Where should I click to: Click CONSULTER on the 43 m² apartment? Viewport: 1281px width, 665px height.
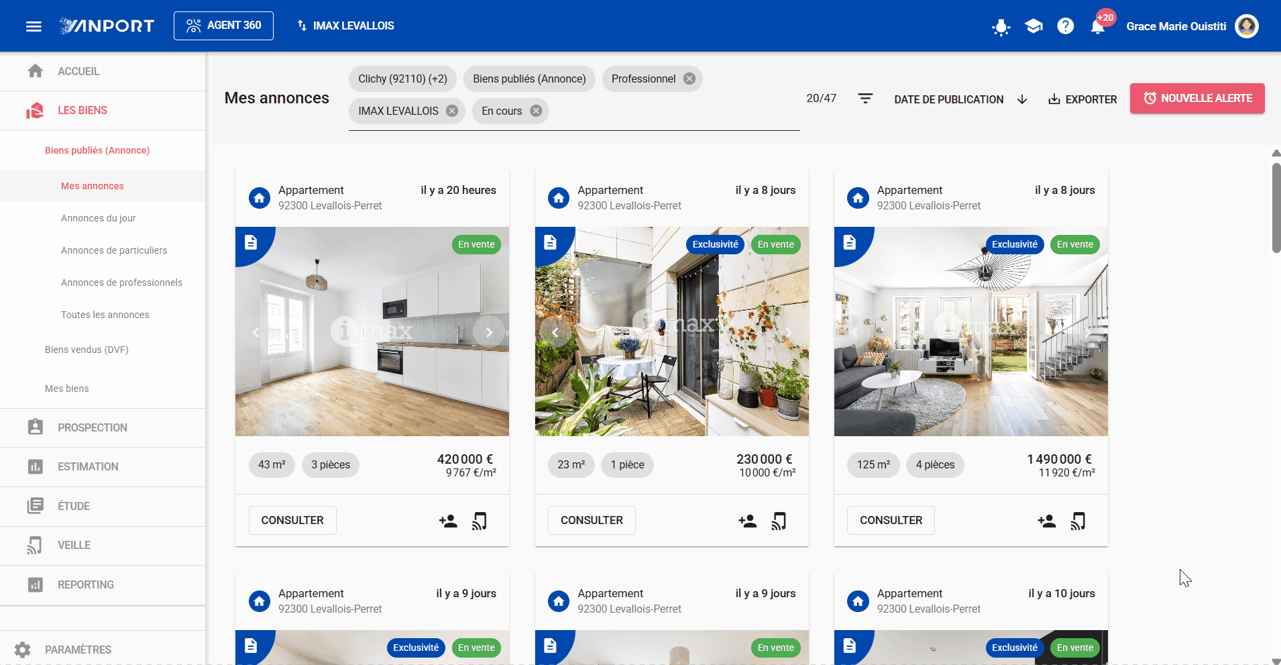pyautogui.click(x=292, y=520)
